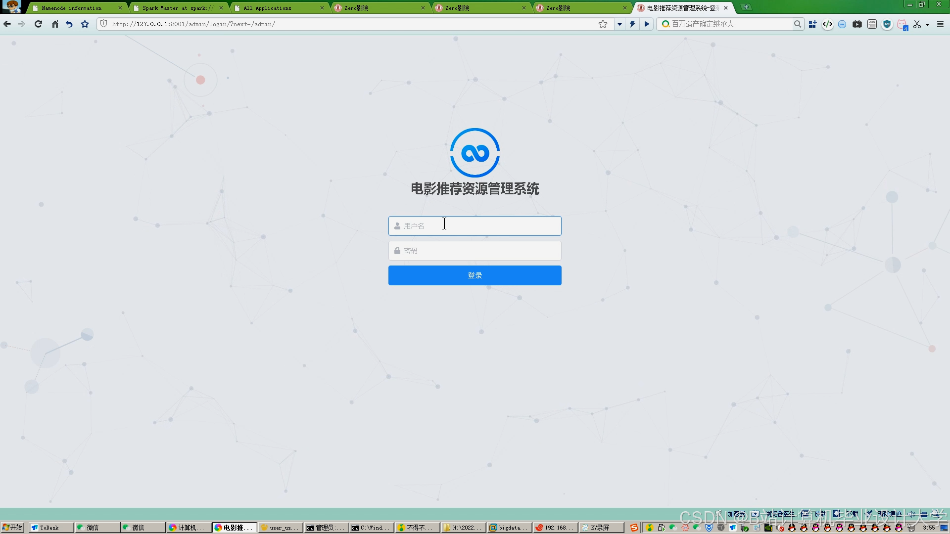Image resolution: width=950 pixels, height=534 pixels.
Task: Click the lightning speed mode icon
Action: pyautogui.click(x=632, y=24)
